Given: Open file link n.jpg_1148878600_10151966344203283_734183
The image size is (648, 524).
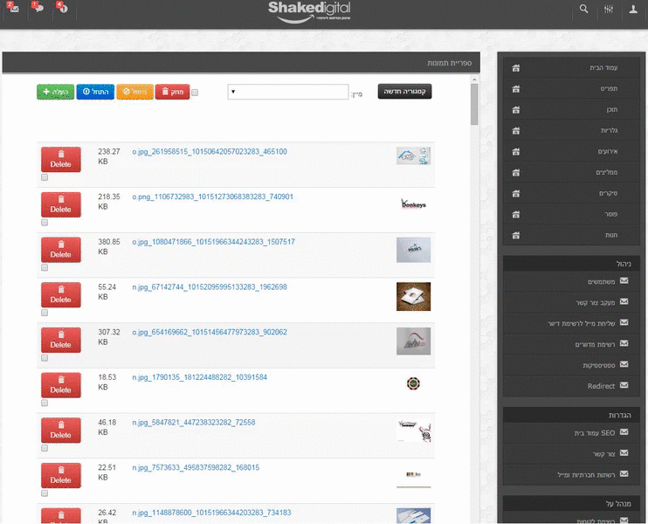Looking at the screenshot, I should pyautogui.click(x=211, y=513).
